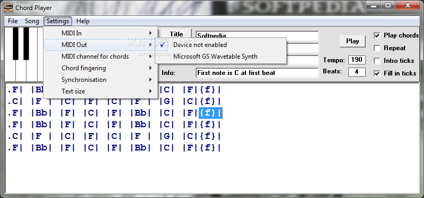Click the G chord in the fifth row
Screen dimensions: 424x198
coord(166,136)
